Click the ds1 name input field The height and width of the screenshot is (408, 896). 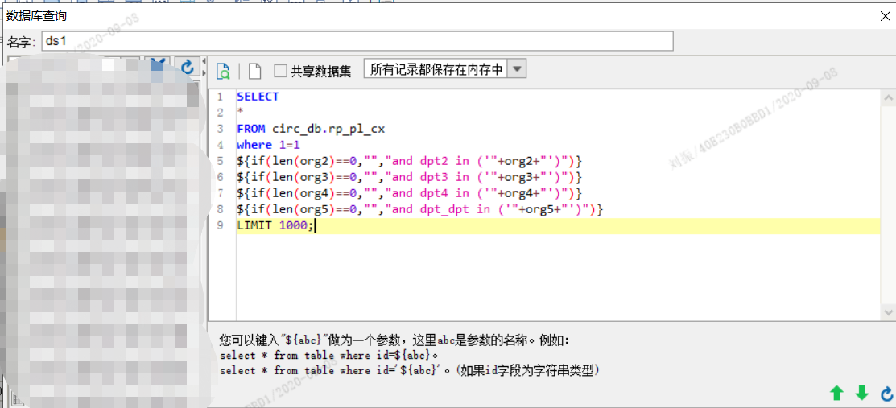point(357,41)
